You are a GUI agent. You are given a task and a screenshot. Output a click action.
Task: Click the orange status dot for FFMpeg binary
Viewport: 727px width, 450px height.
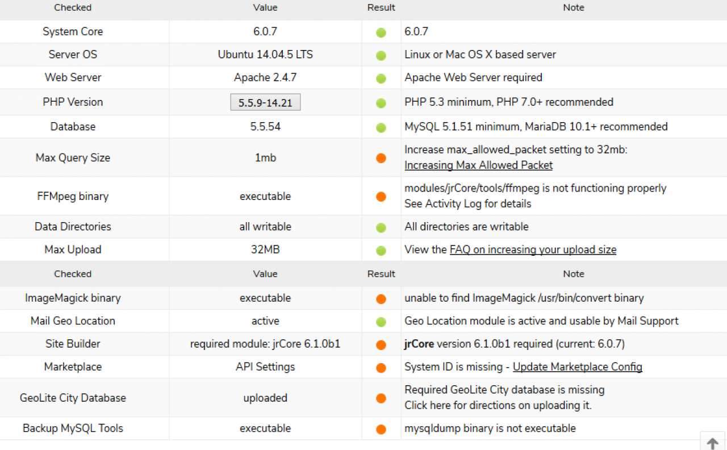pyautogui.click(x=381, y=197)
